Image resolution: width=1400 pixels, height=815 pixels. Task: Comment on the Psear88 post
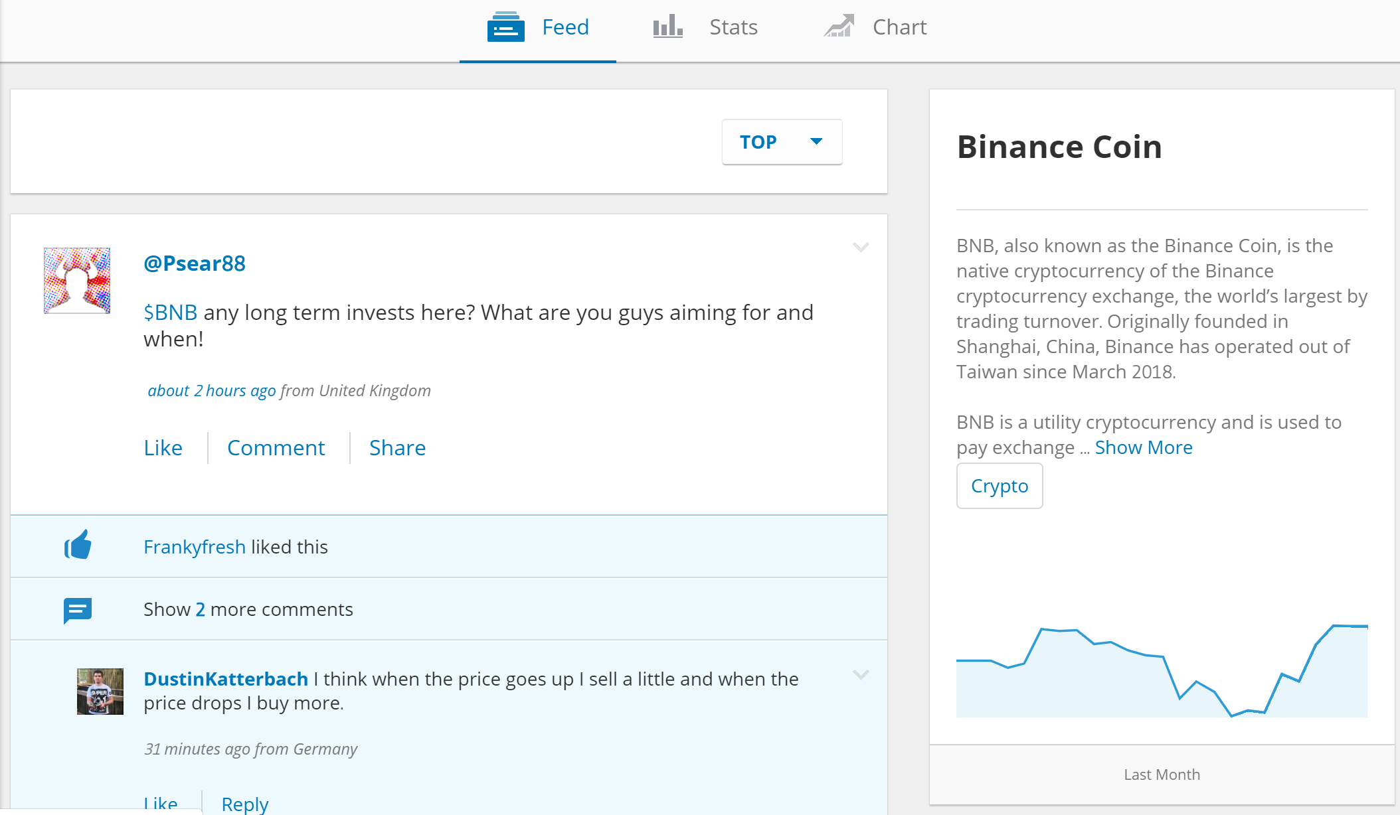coord(276,448)
